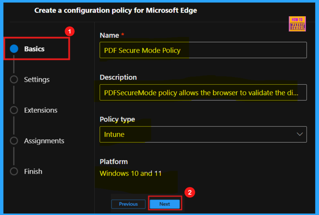Click 'Windows 10 and 11' platform text
319x215 pixels.
(131, 173)
